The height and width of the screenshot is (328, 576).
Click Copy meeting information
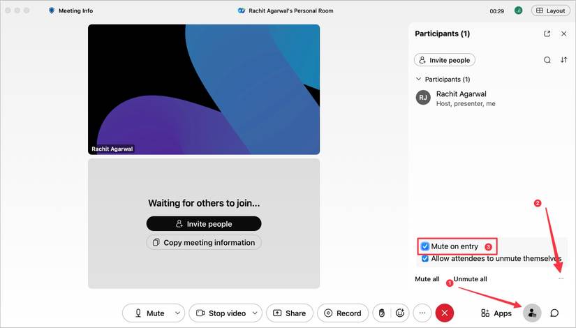point(203,243)
